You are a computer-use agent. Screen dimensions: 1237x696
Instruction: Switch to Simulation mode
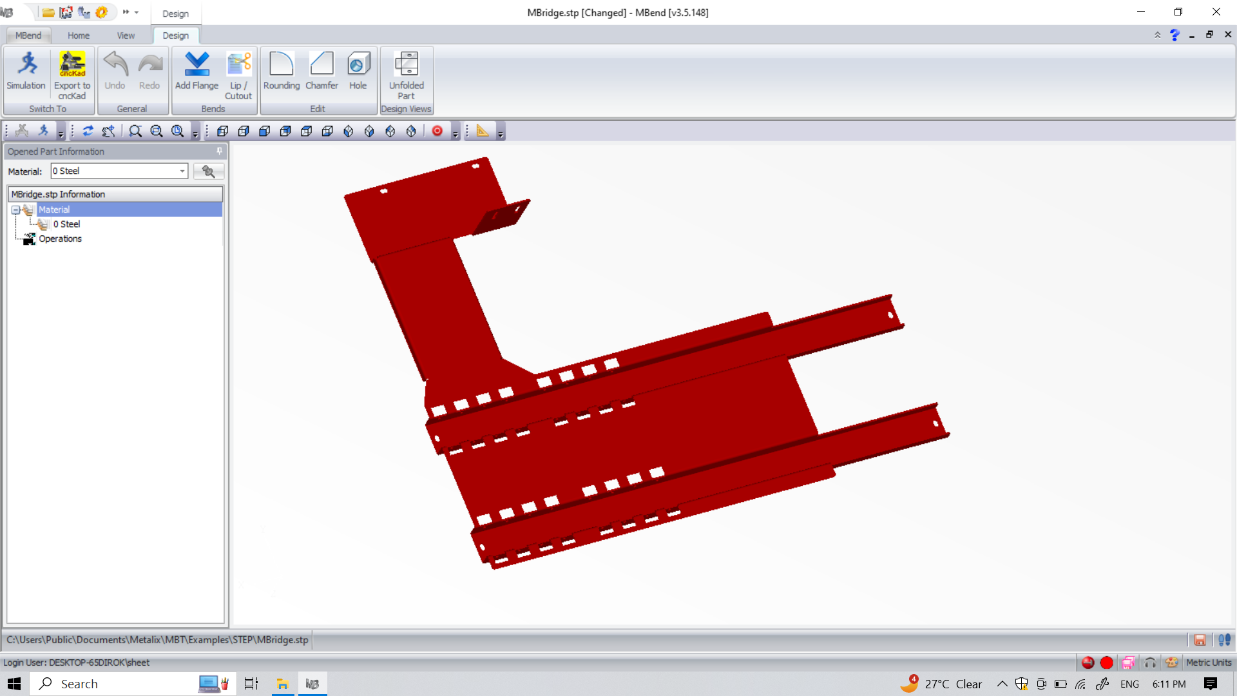(26, 71)
